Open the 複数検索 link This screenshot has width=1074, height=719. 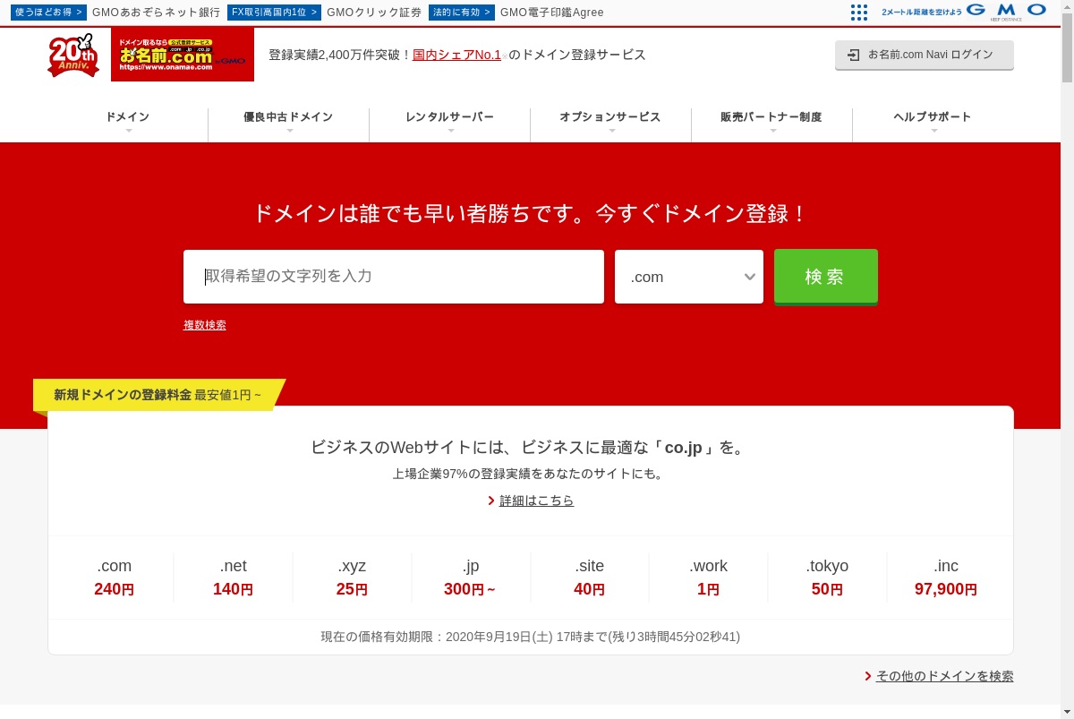coord(205,325)
